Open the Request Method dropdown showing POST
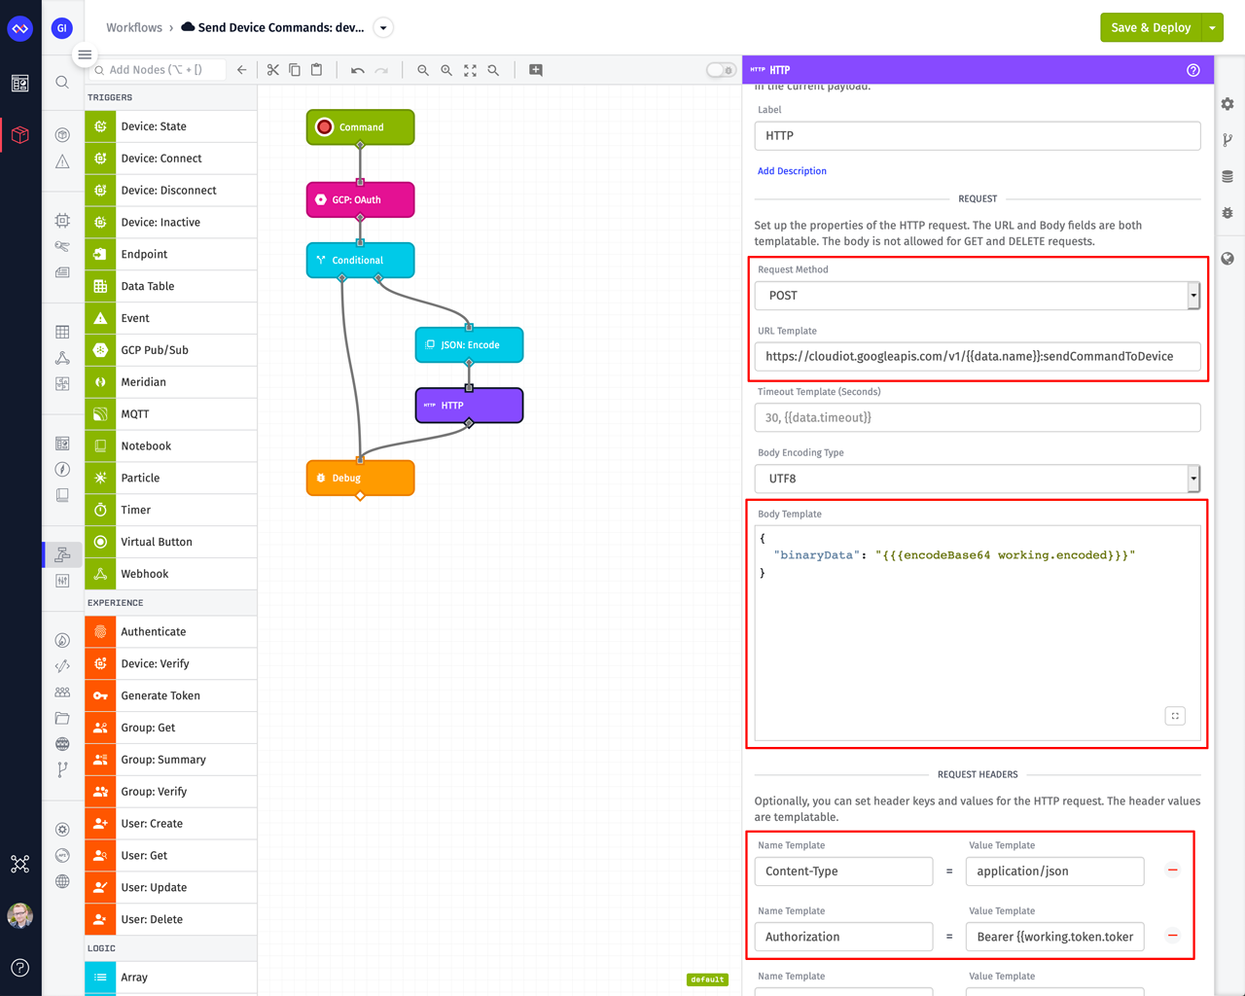 tap(978, 295)
